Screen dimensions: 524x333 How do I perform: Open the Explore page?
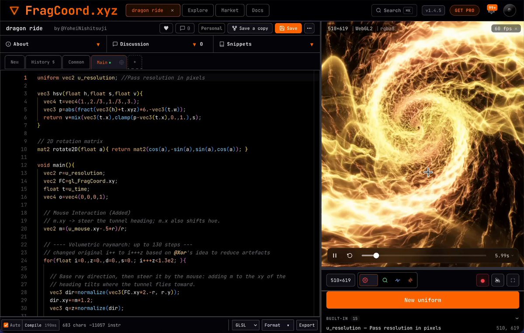click(x=198, y=10)
